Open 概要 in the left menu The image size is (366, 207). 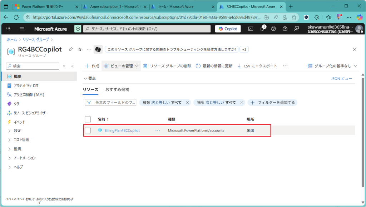click(39, 76)
